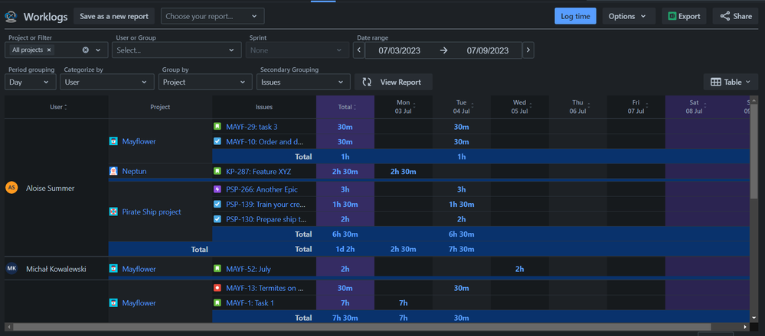The height and width of the screenshot is (336, 765).
Task: Click the refresh icon on View Report
Action: [x=368, y=82]
